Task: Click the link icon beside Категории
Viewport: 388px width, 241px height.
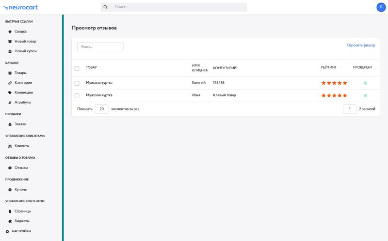Action: [x=10, y=83]
